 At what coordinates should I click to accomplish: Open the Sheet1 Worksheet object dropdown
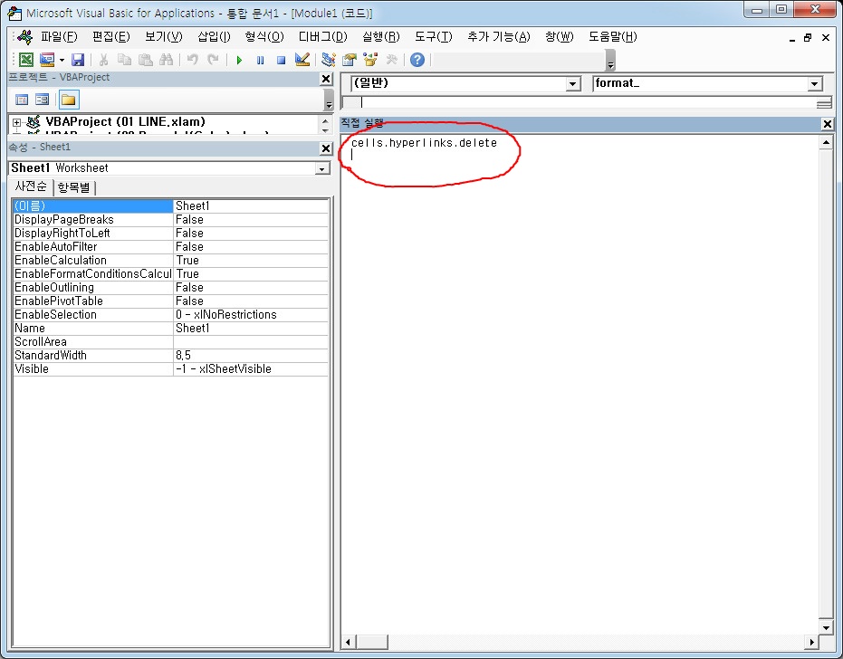tap(322, 168)
